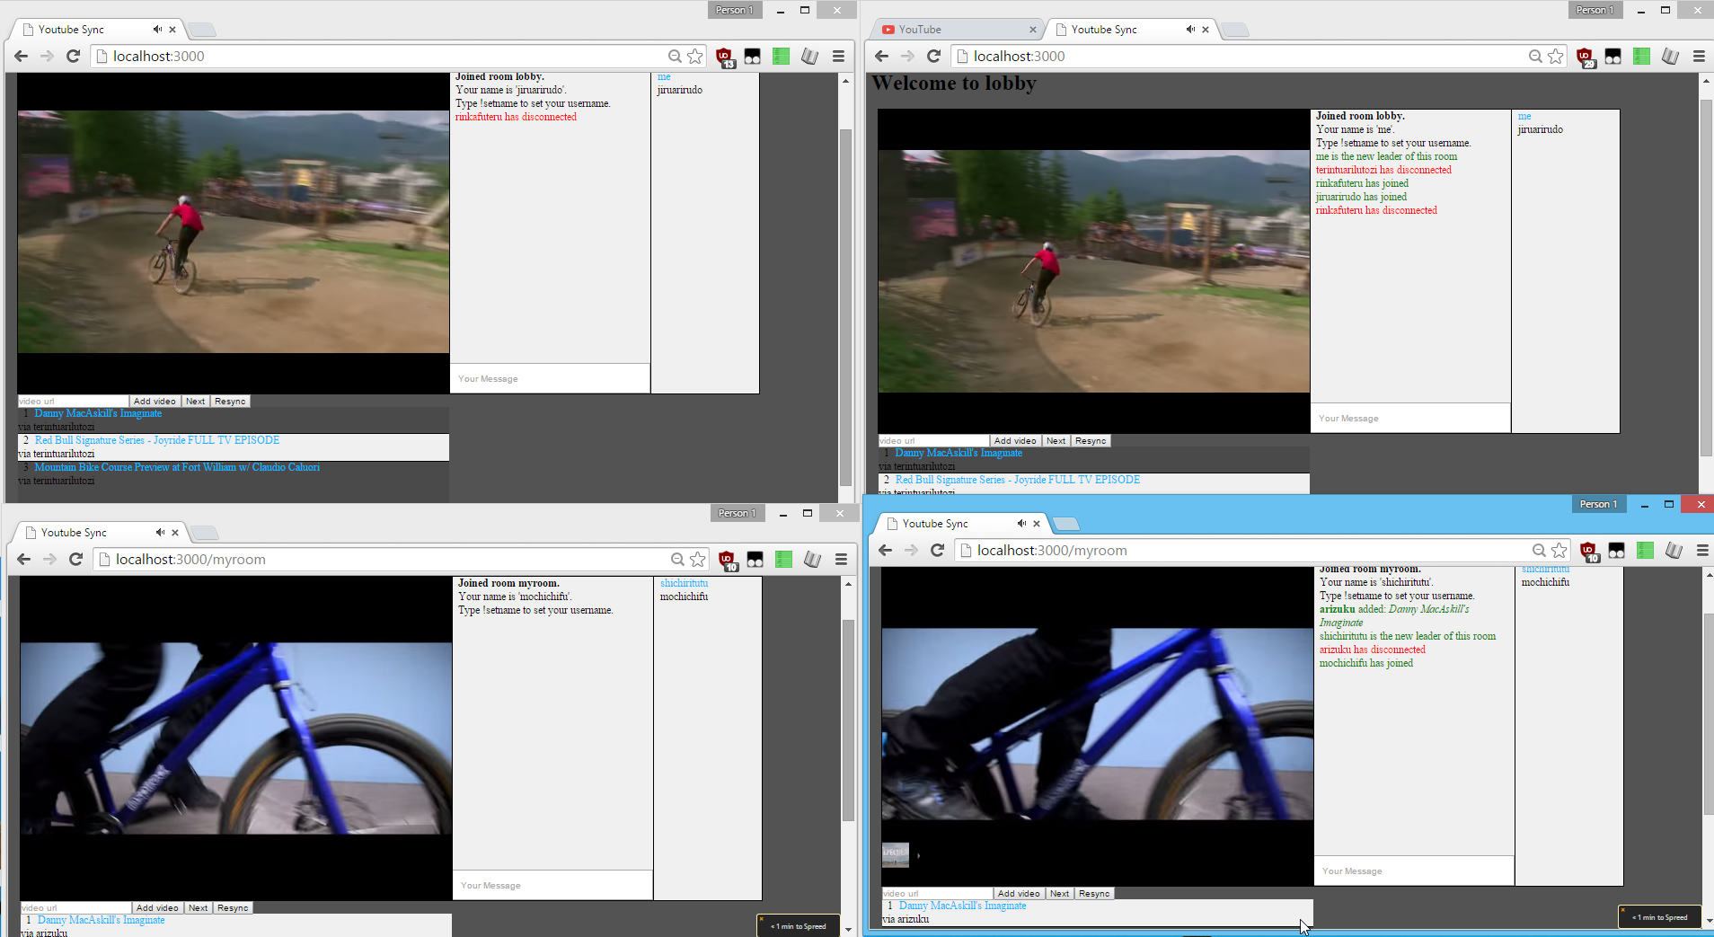This screenshot has height=937, width=1714.
Task: Go back in Welcome to lobby window
Action: pos(882,56)
